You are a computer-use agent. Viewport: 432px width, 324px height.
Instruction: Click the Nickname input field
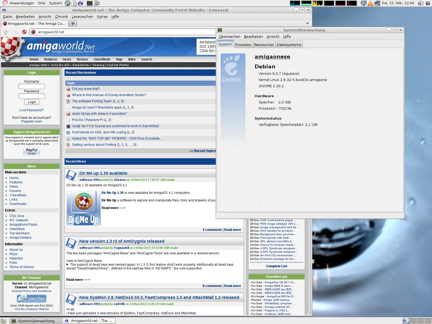coord(32,86)
